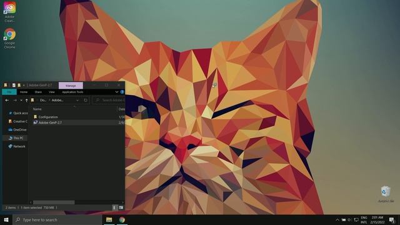The height and width of the screenshot is (225, 400).
Task: Click the right scroll arrow of file list
Action: 123,202
